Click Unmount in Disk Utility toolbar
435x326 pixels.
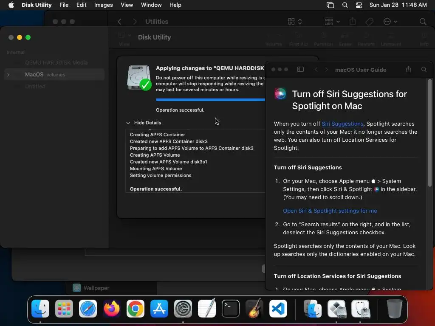(x=391, y=39)
